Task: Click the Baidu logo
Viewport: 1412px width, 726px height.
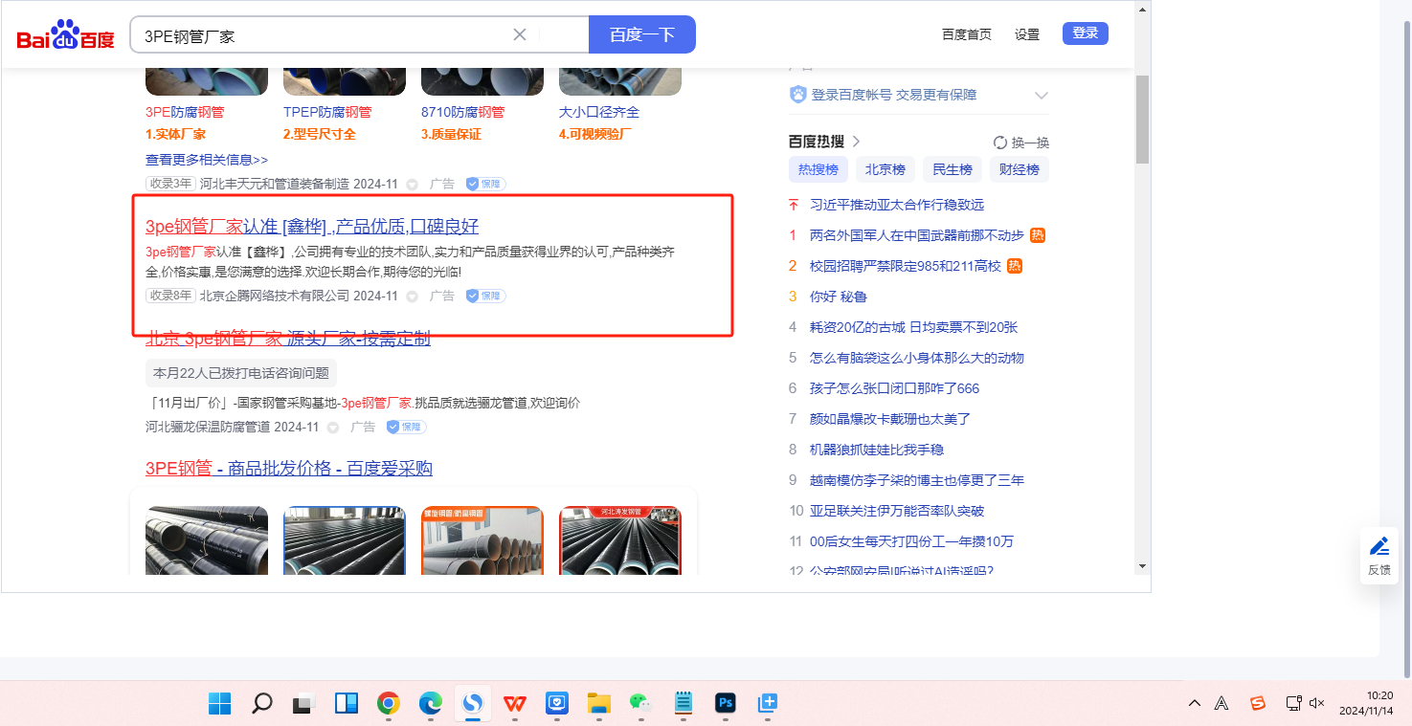Action: pyautogui.click(x=65, y=35)
